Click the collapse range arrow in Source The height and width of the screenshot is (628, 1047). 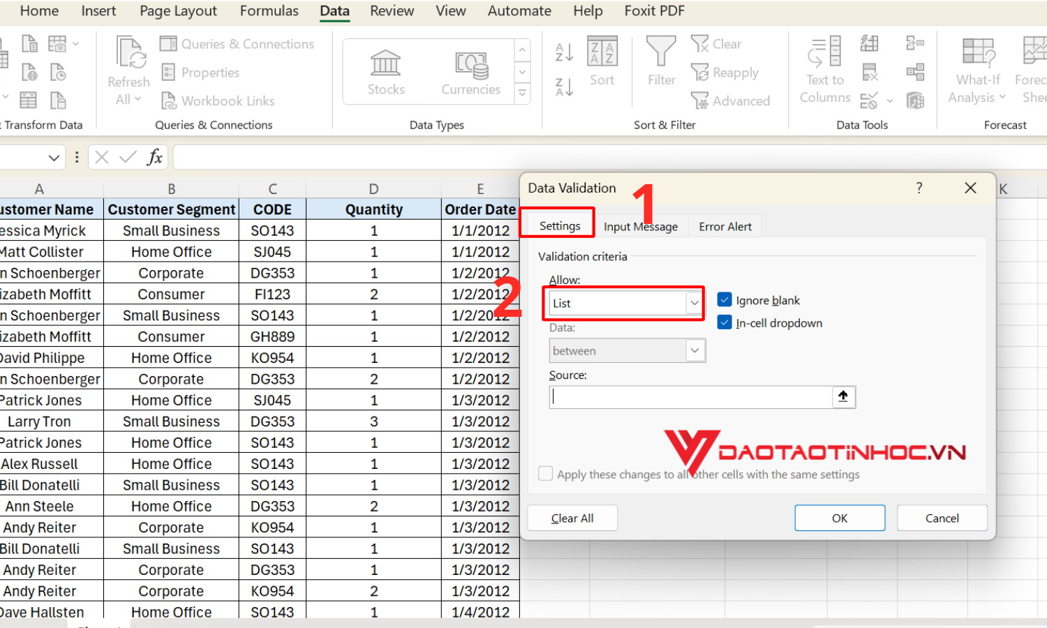point(843,397)
